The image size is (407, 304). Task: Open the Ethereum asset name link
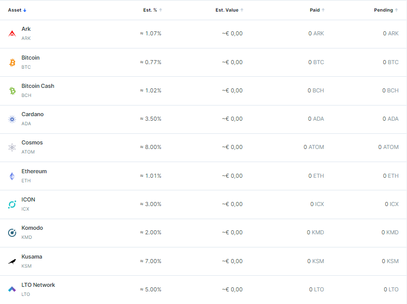(34, 171)
